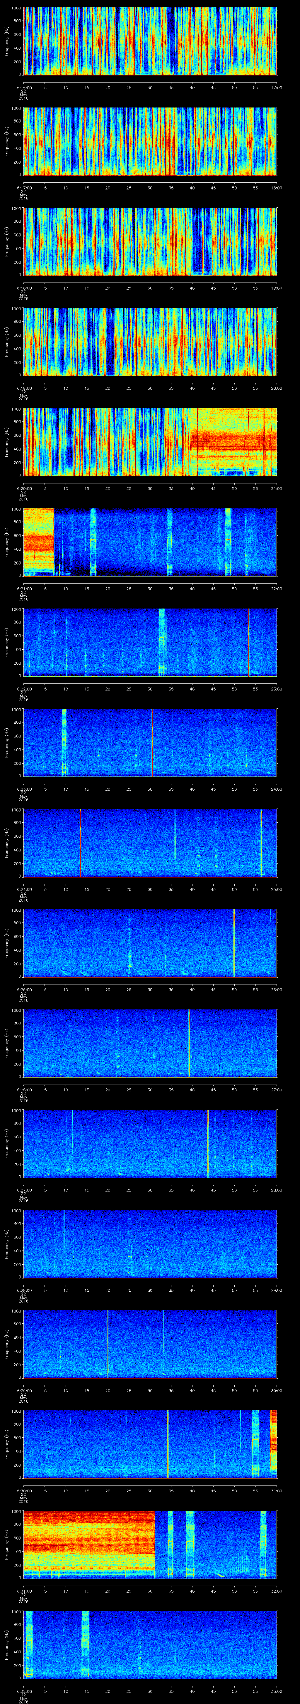Select the red vertical line in the 6:23:00 panel
The height and width of the screenshot is (1704, 300).
[x=152, y=743]
